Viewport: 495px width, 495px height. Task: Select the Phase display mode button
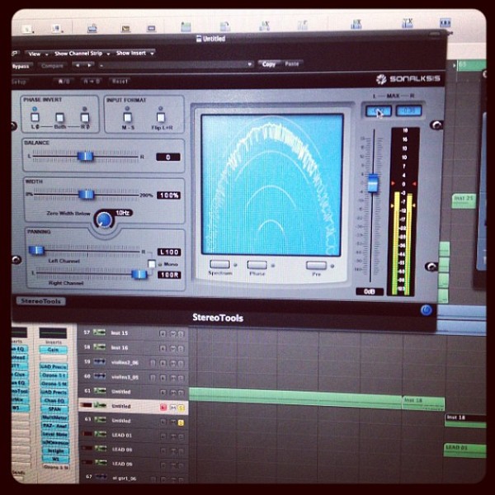pos(257,265)
